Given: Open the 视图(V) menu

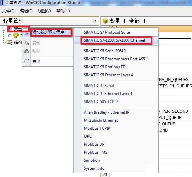Looking at the screenshot, I should pyautogui.click(x=44, y=11).
